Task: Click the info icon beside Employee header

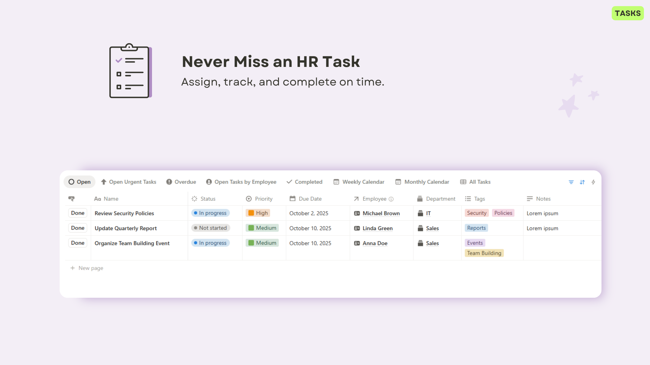Action: [x=391, y=199]
